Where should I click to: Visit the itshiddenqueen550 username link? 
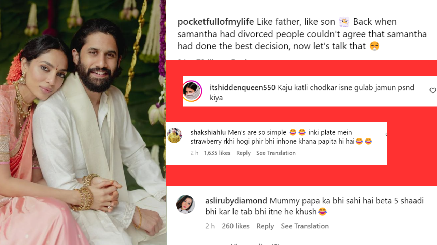(243, 88)
